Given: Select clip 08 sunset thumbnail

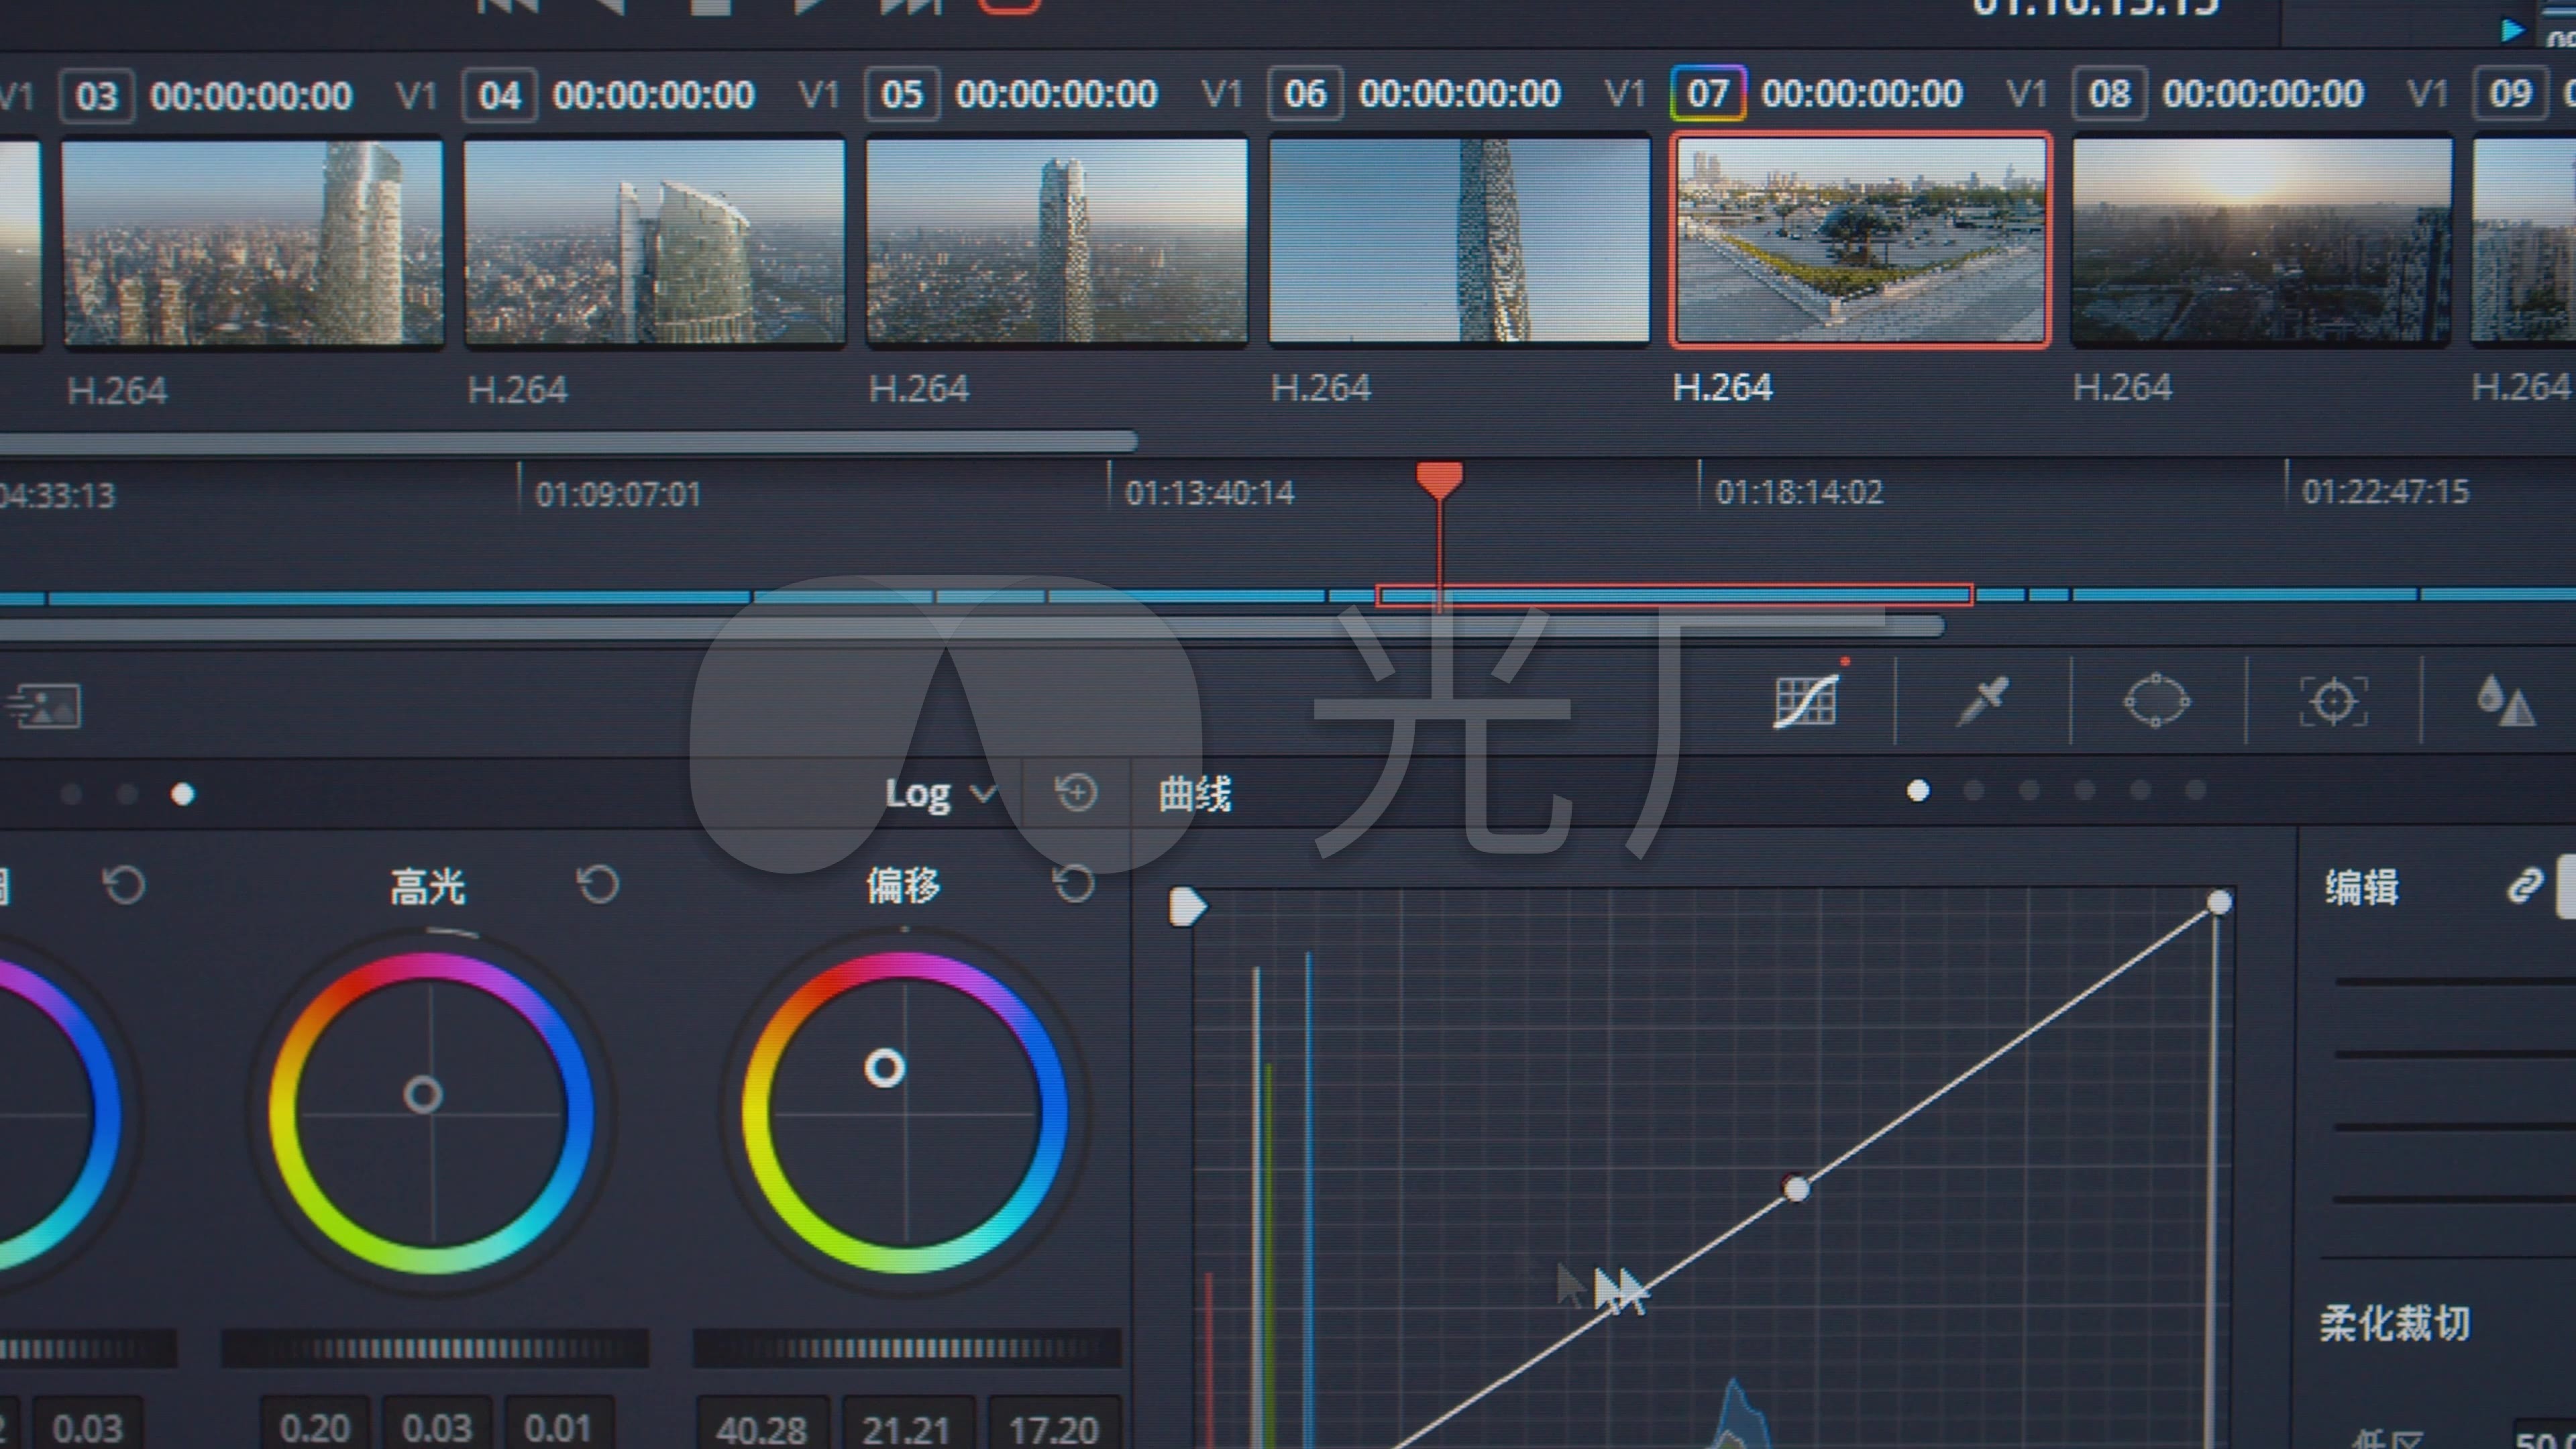Looking at the screenshot, I should (2262, 240).
